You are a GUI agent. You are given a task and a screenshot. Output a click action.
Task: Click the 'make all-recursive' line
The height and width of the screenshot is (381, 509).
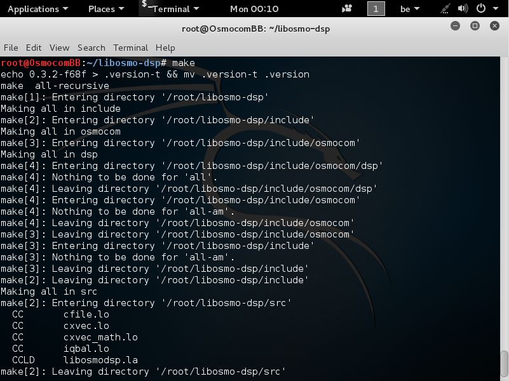tap(55, 86)
